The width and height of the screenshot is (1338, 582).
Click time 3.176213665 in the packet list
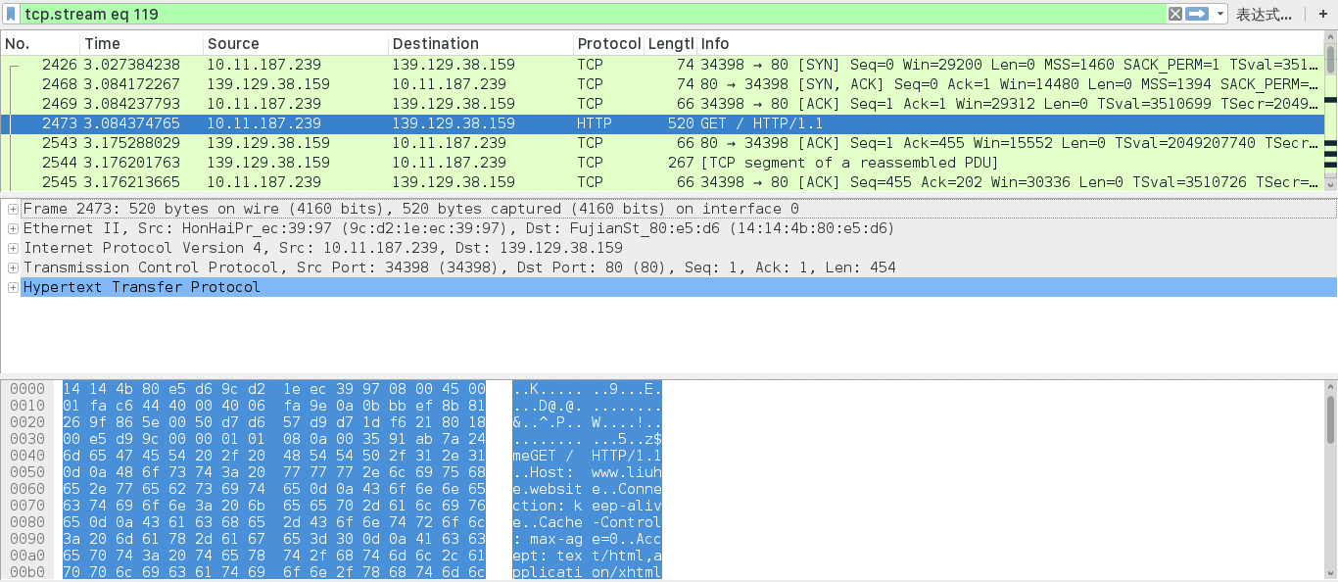click(132, 182)
